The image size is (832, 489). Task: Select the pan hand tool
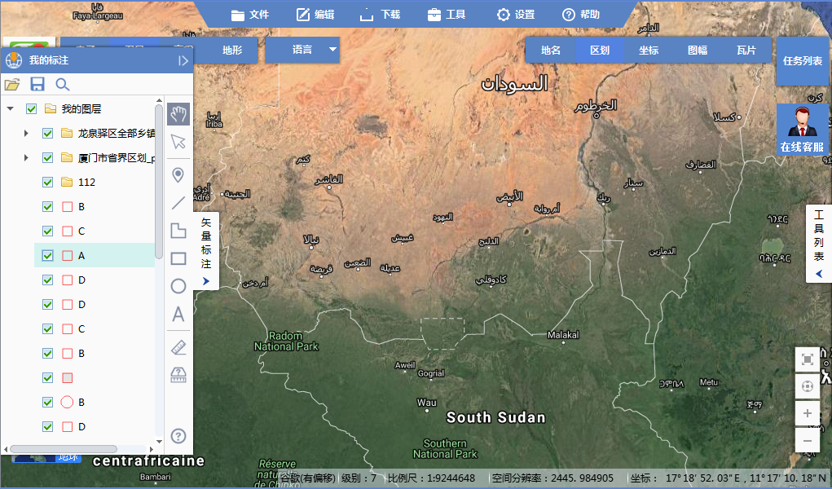pyautogui.click(x=178, y=114)
